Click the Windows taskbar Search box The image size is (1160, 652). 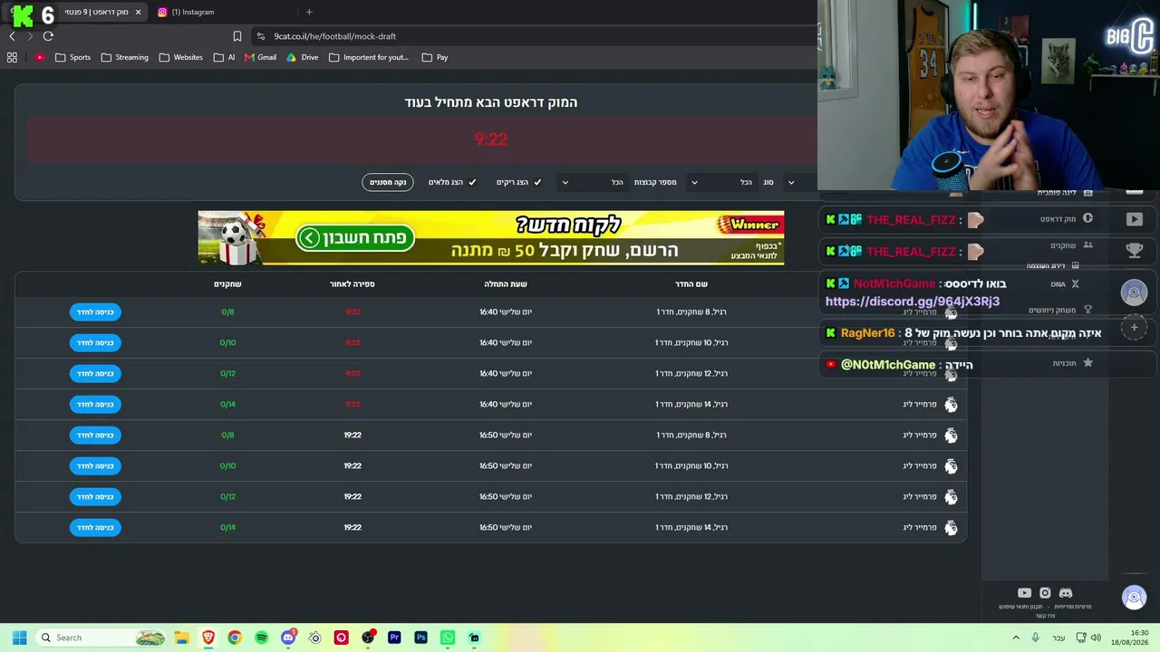coord(100,638)
